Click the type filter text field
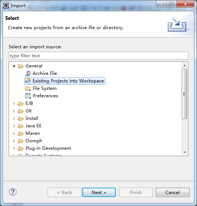The image size is (197, 206). click(98, 56)
